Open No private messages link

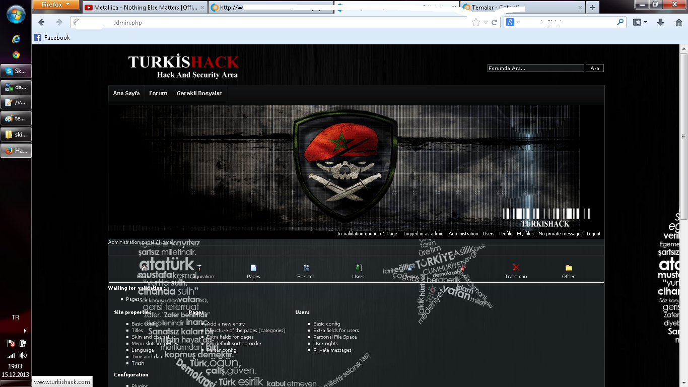[560, 234]
